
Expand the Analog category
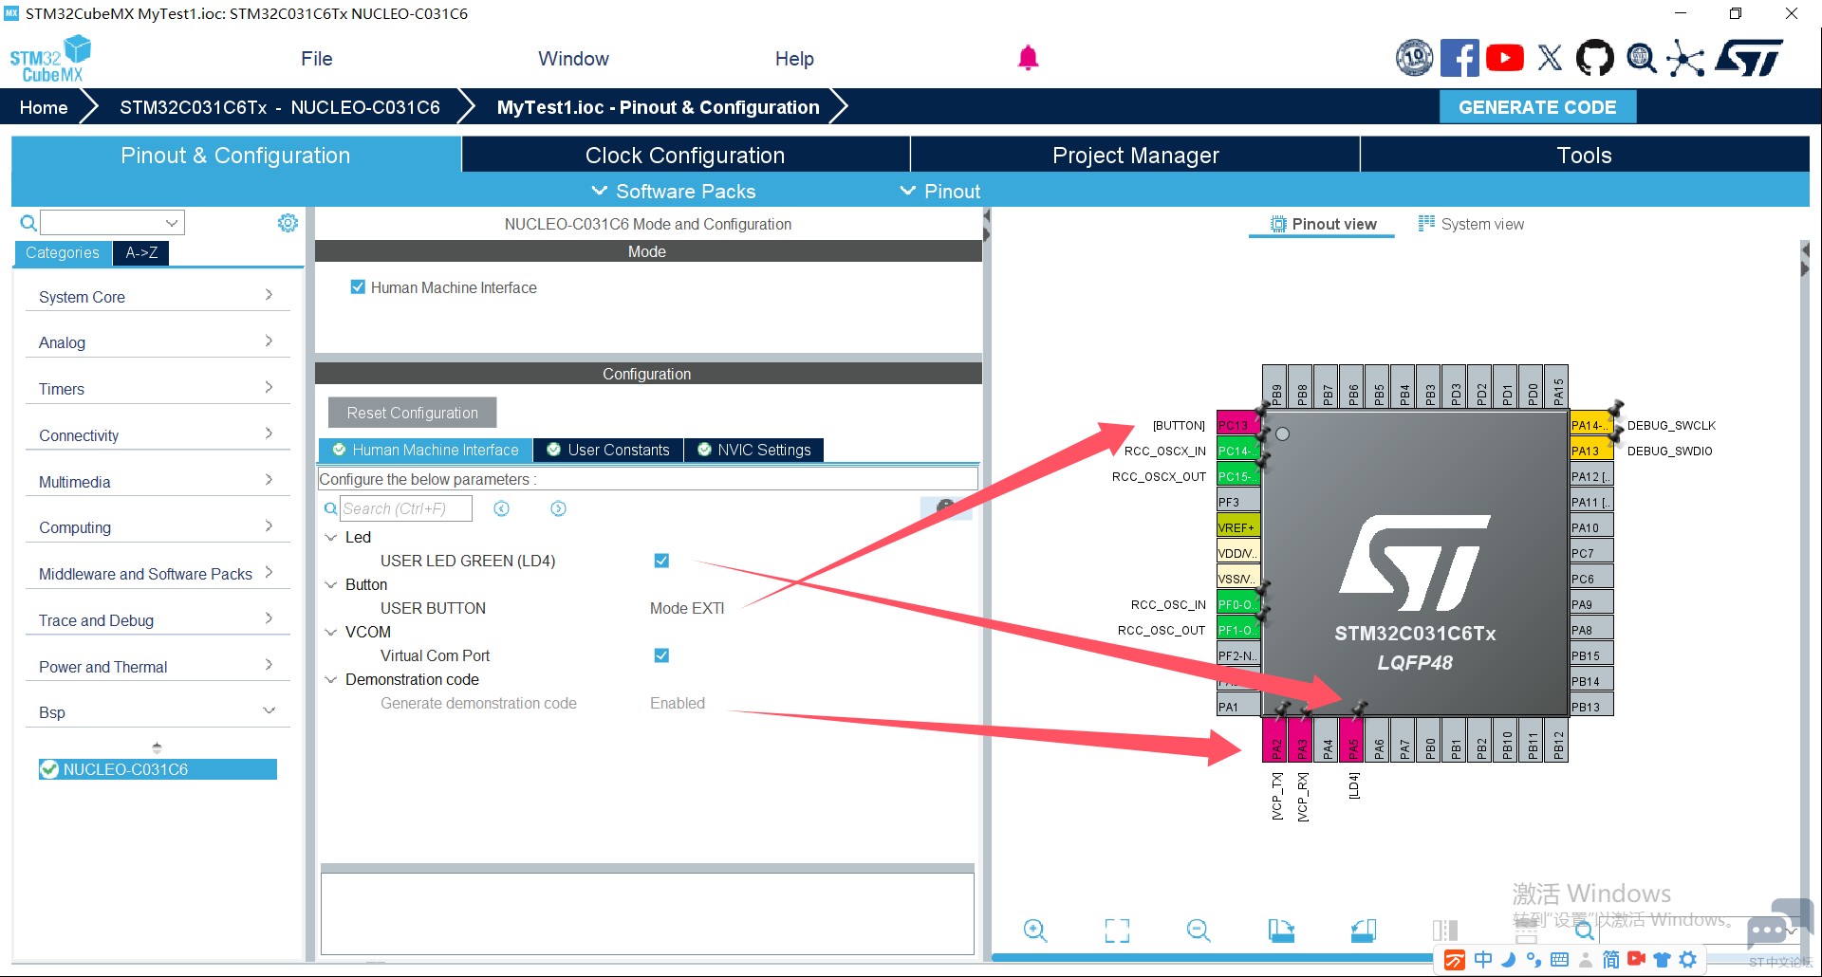click(157, 342)
